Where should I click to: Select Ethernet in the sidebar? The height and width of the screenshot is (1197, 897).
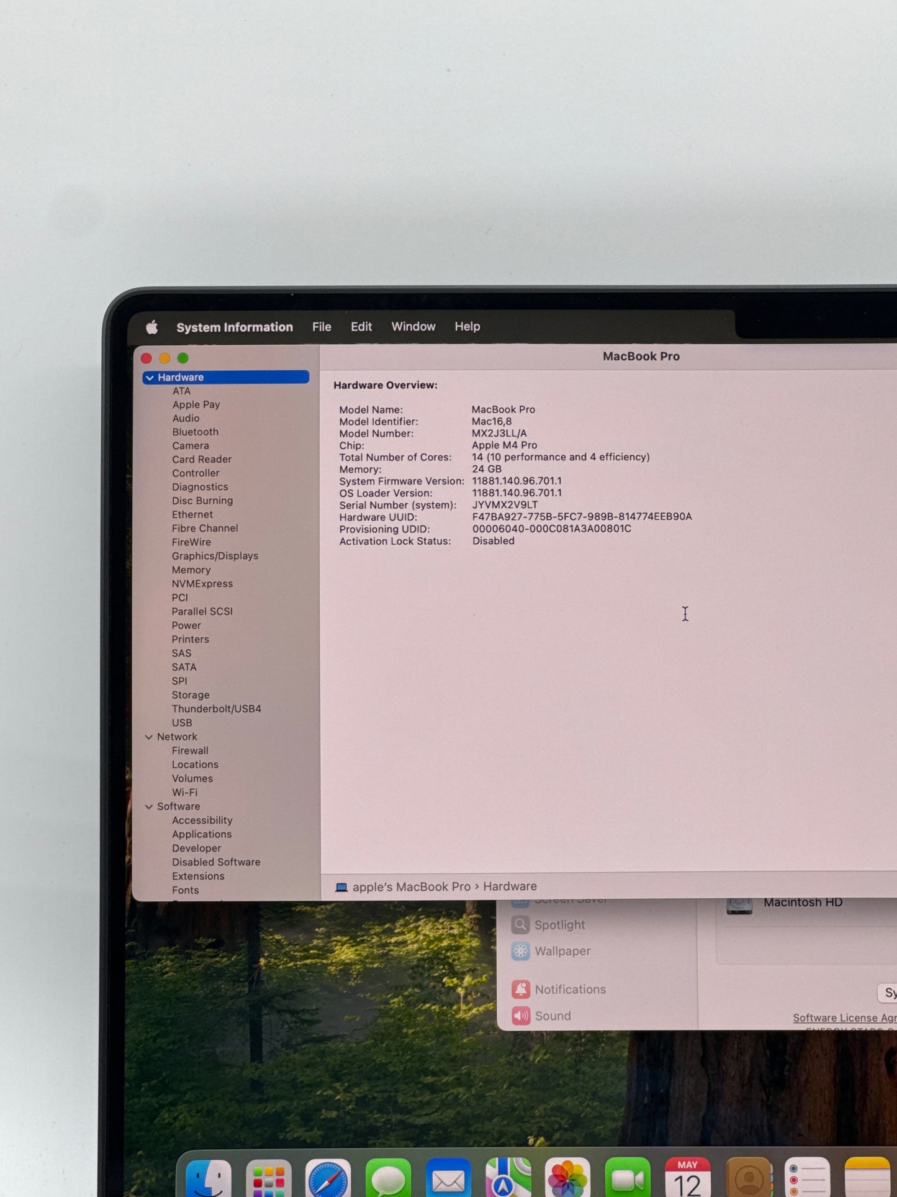192,515
